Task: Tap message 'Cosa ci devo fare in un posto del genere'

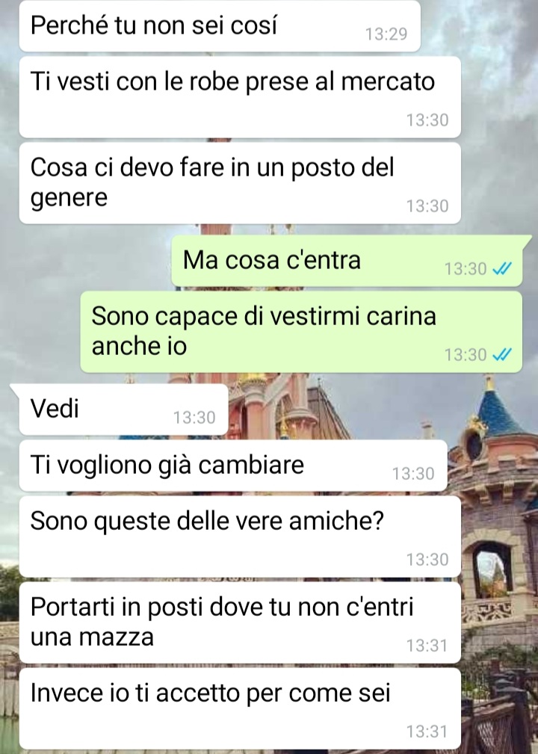Action: (x=240, y=183)
